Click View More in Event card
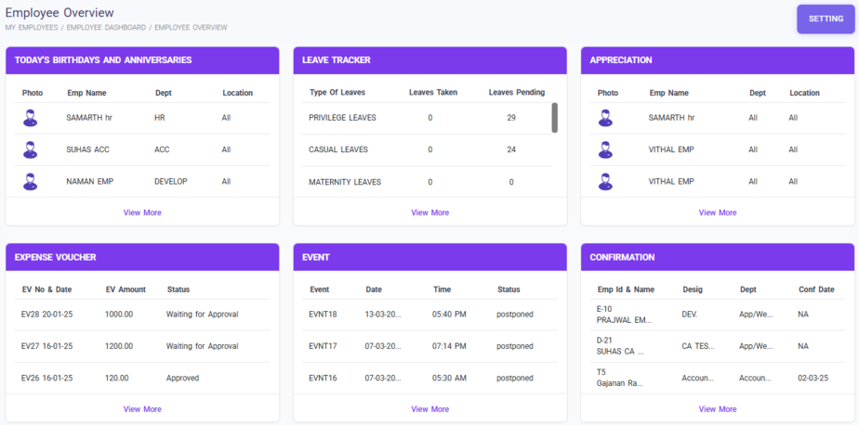 (x=429, y=409)
